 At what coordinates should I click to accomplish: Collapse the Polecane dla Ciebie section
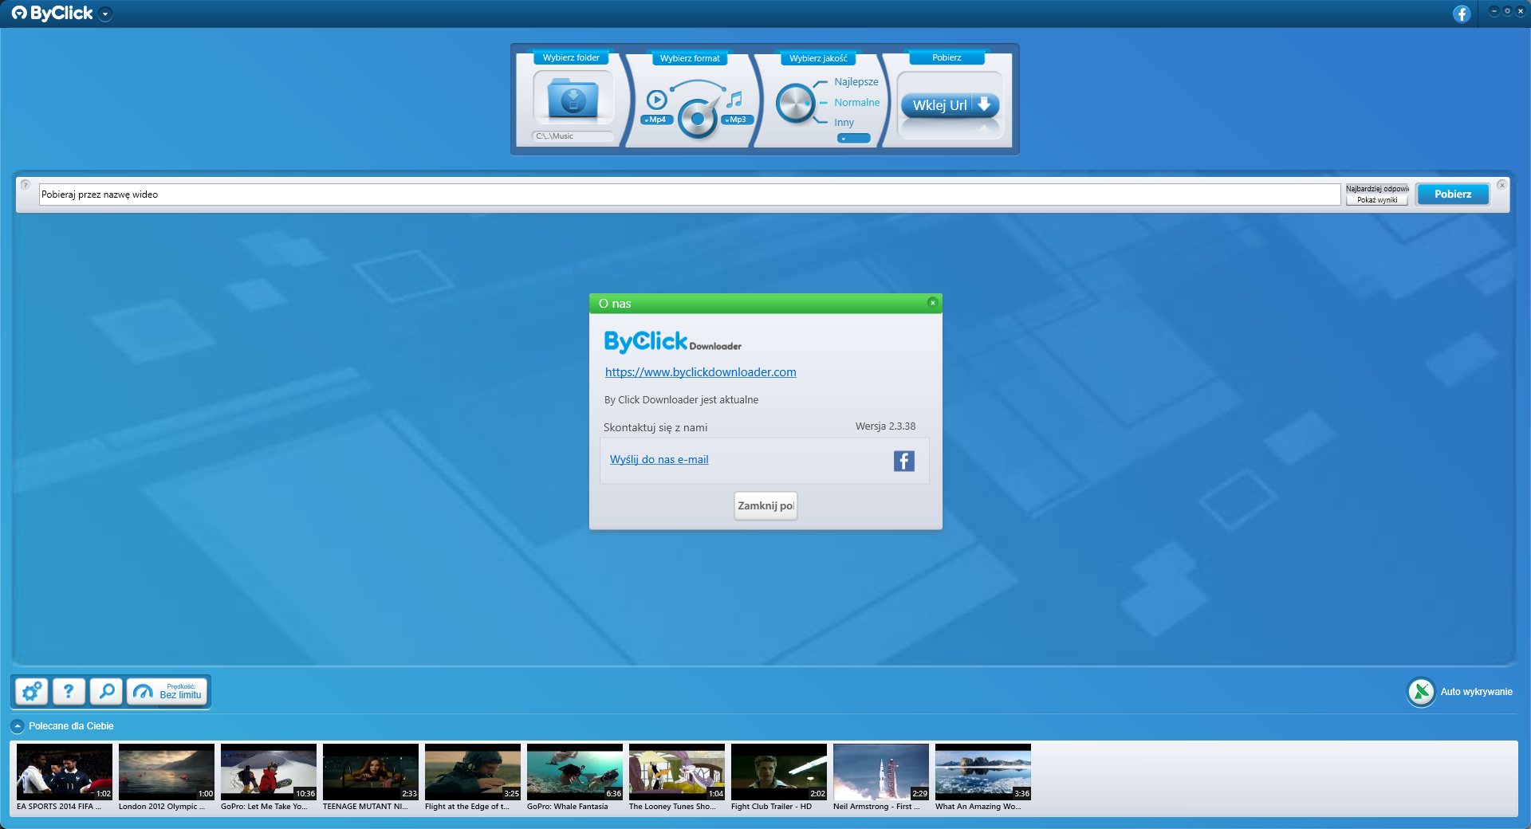(17, 726)
